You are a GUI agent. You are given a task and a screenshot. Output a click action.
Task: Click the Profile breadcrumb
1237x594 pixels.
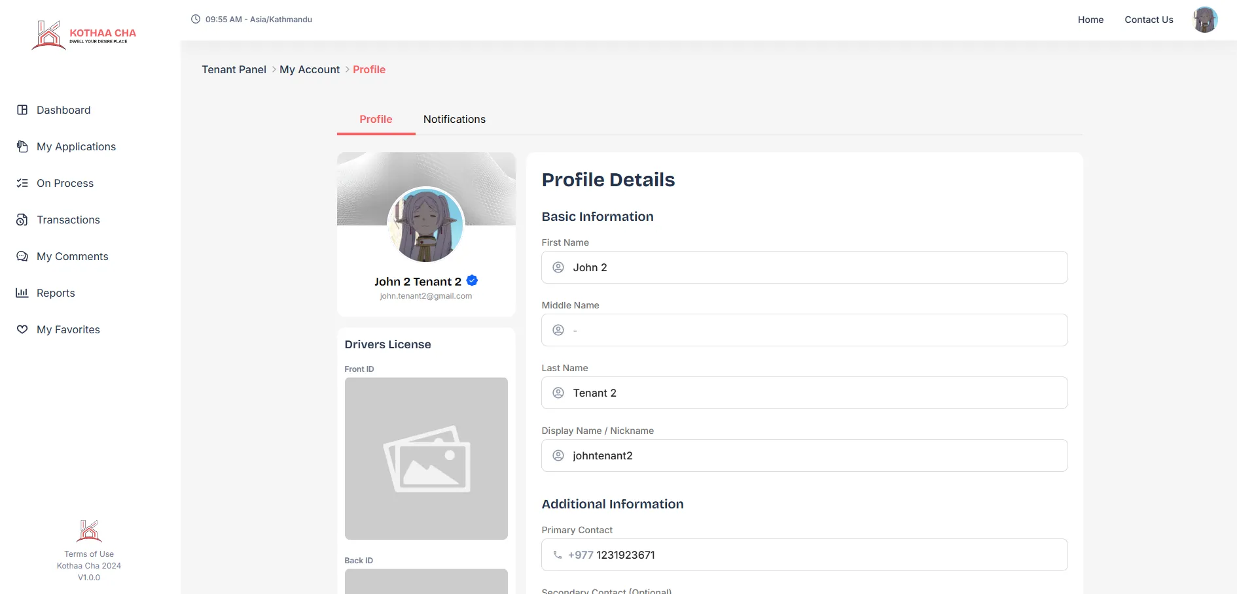369,69
